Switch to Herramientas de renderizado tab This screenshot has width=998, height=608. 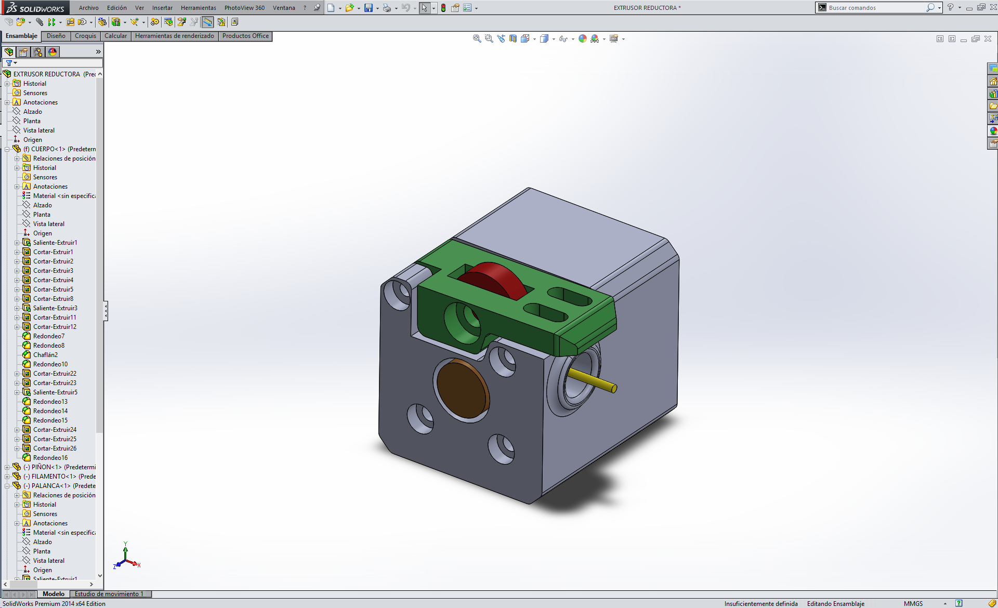point(175,36)
